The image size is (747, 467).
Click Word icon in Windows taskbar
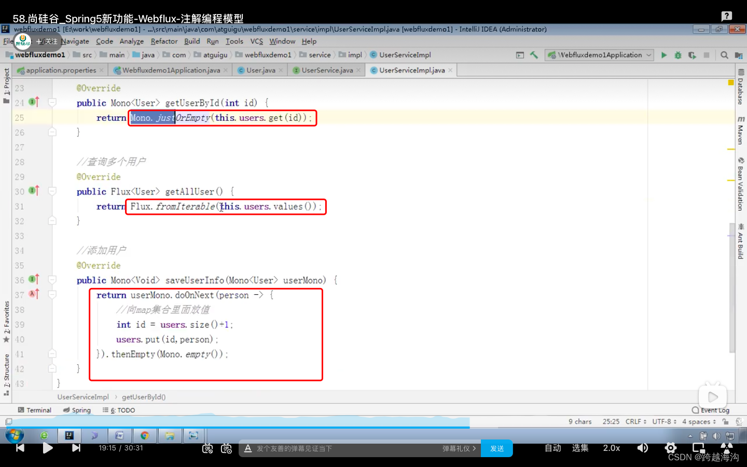(x=119, y=435)
